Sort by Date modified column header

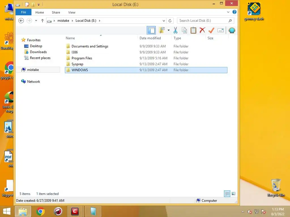[x=150, y=38]
